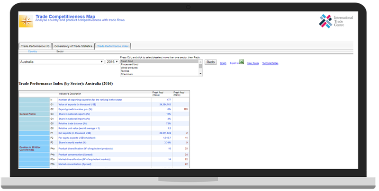Click the sector list scroll-down arrow

(200, 74)
